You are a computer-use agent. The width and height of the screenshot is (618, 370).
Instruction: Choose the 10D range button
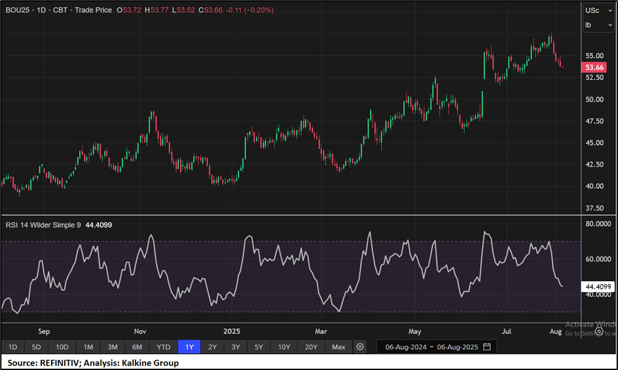coord(62,347)
